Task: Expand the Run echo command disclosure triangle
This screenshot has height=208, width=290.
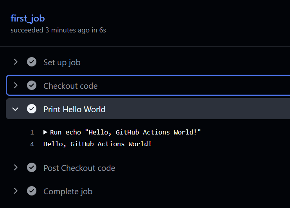Action: tap(45, 132)
